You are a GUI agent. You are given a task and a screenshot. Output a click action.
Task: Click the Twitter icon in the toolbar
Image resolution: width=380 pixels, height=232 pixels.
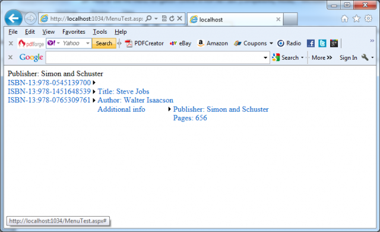tap(322, 44)
